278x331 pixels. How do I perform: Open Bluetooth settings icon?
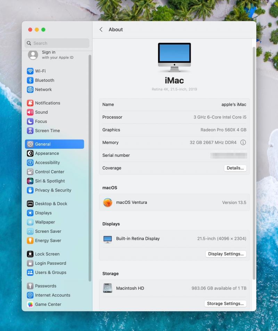pyautogui.click(x=30, y=80)
